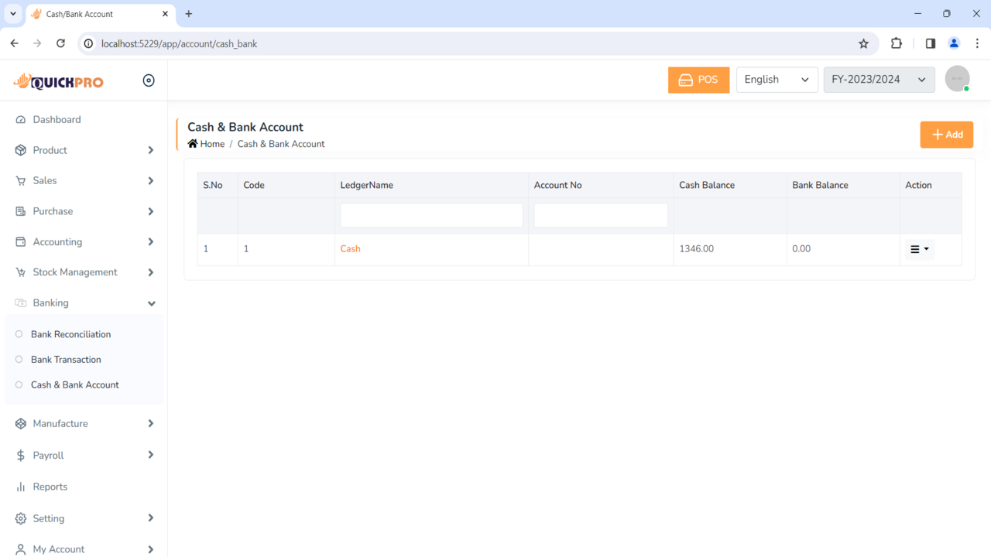Click the sidebar collapse target icon near logo
991x557 pixels.
pyautogui.click(x=149, y=80)
